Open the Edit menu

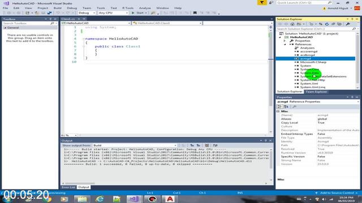tap(16, 8)
